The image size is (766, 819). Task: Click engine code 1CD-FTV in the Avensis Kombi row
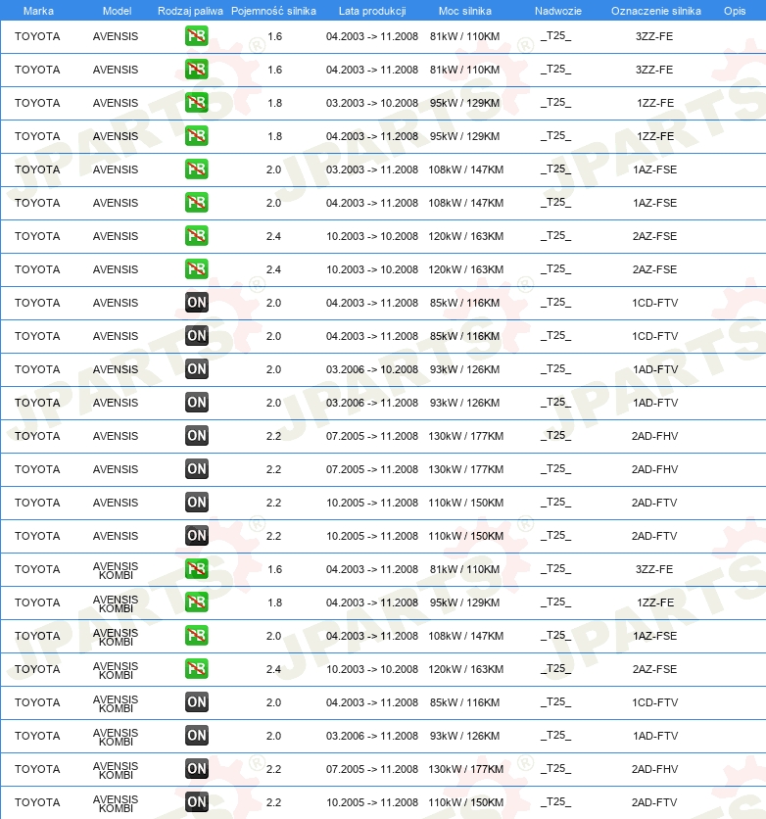(x=654, y=702)
